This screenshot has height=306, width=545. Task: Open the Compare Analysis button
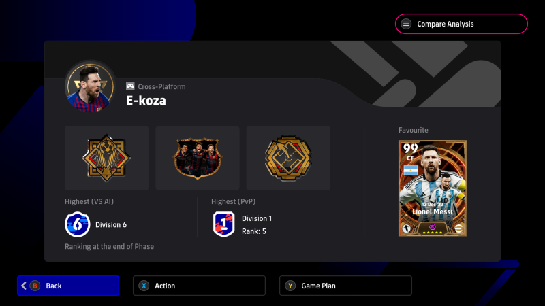(461, 24)
